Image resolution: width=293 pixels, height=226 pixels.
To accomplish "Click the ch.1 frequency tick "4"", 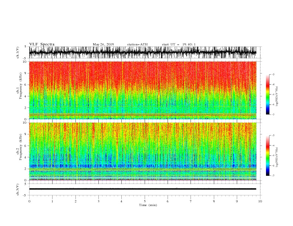I will click(x=26, y=96).
